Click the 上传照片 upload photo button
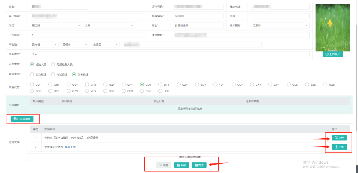 333,54
